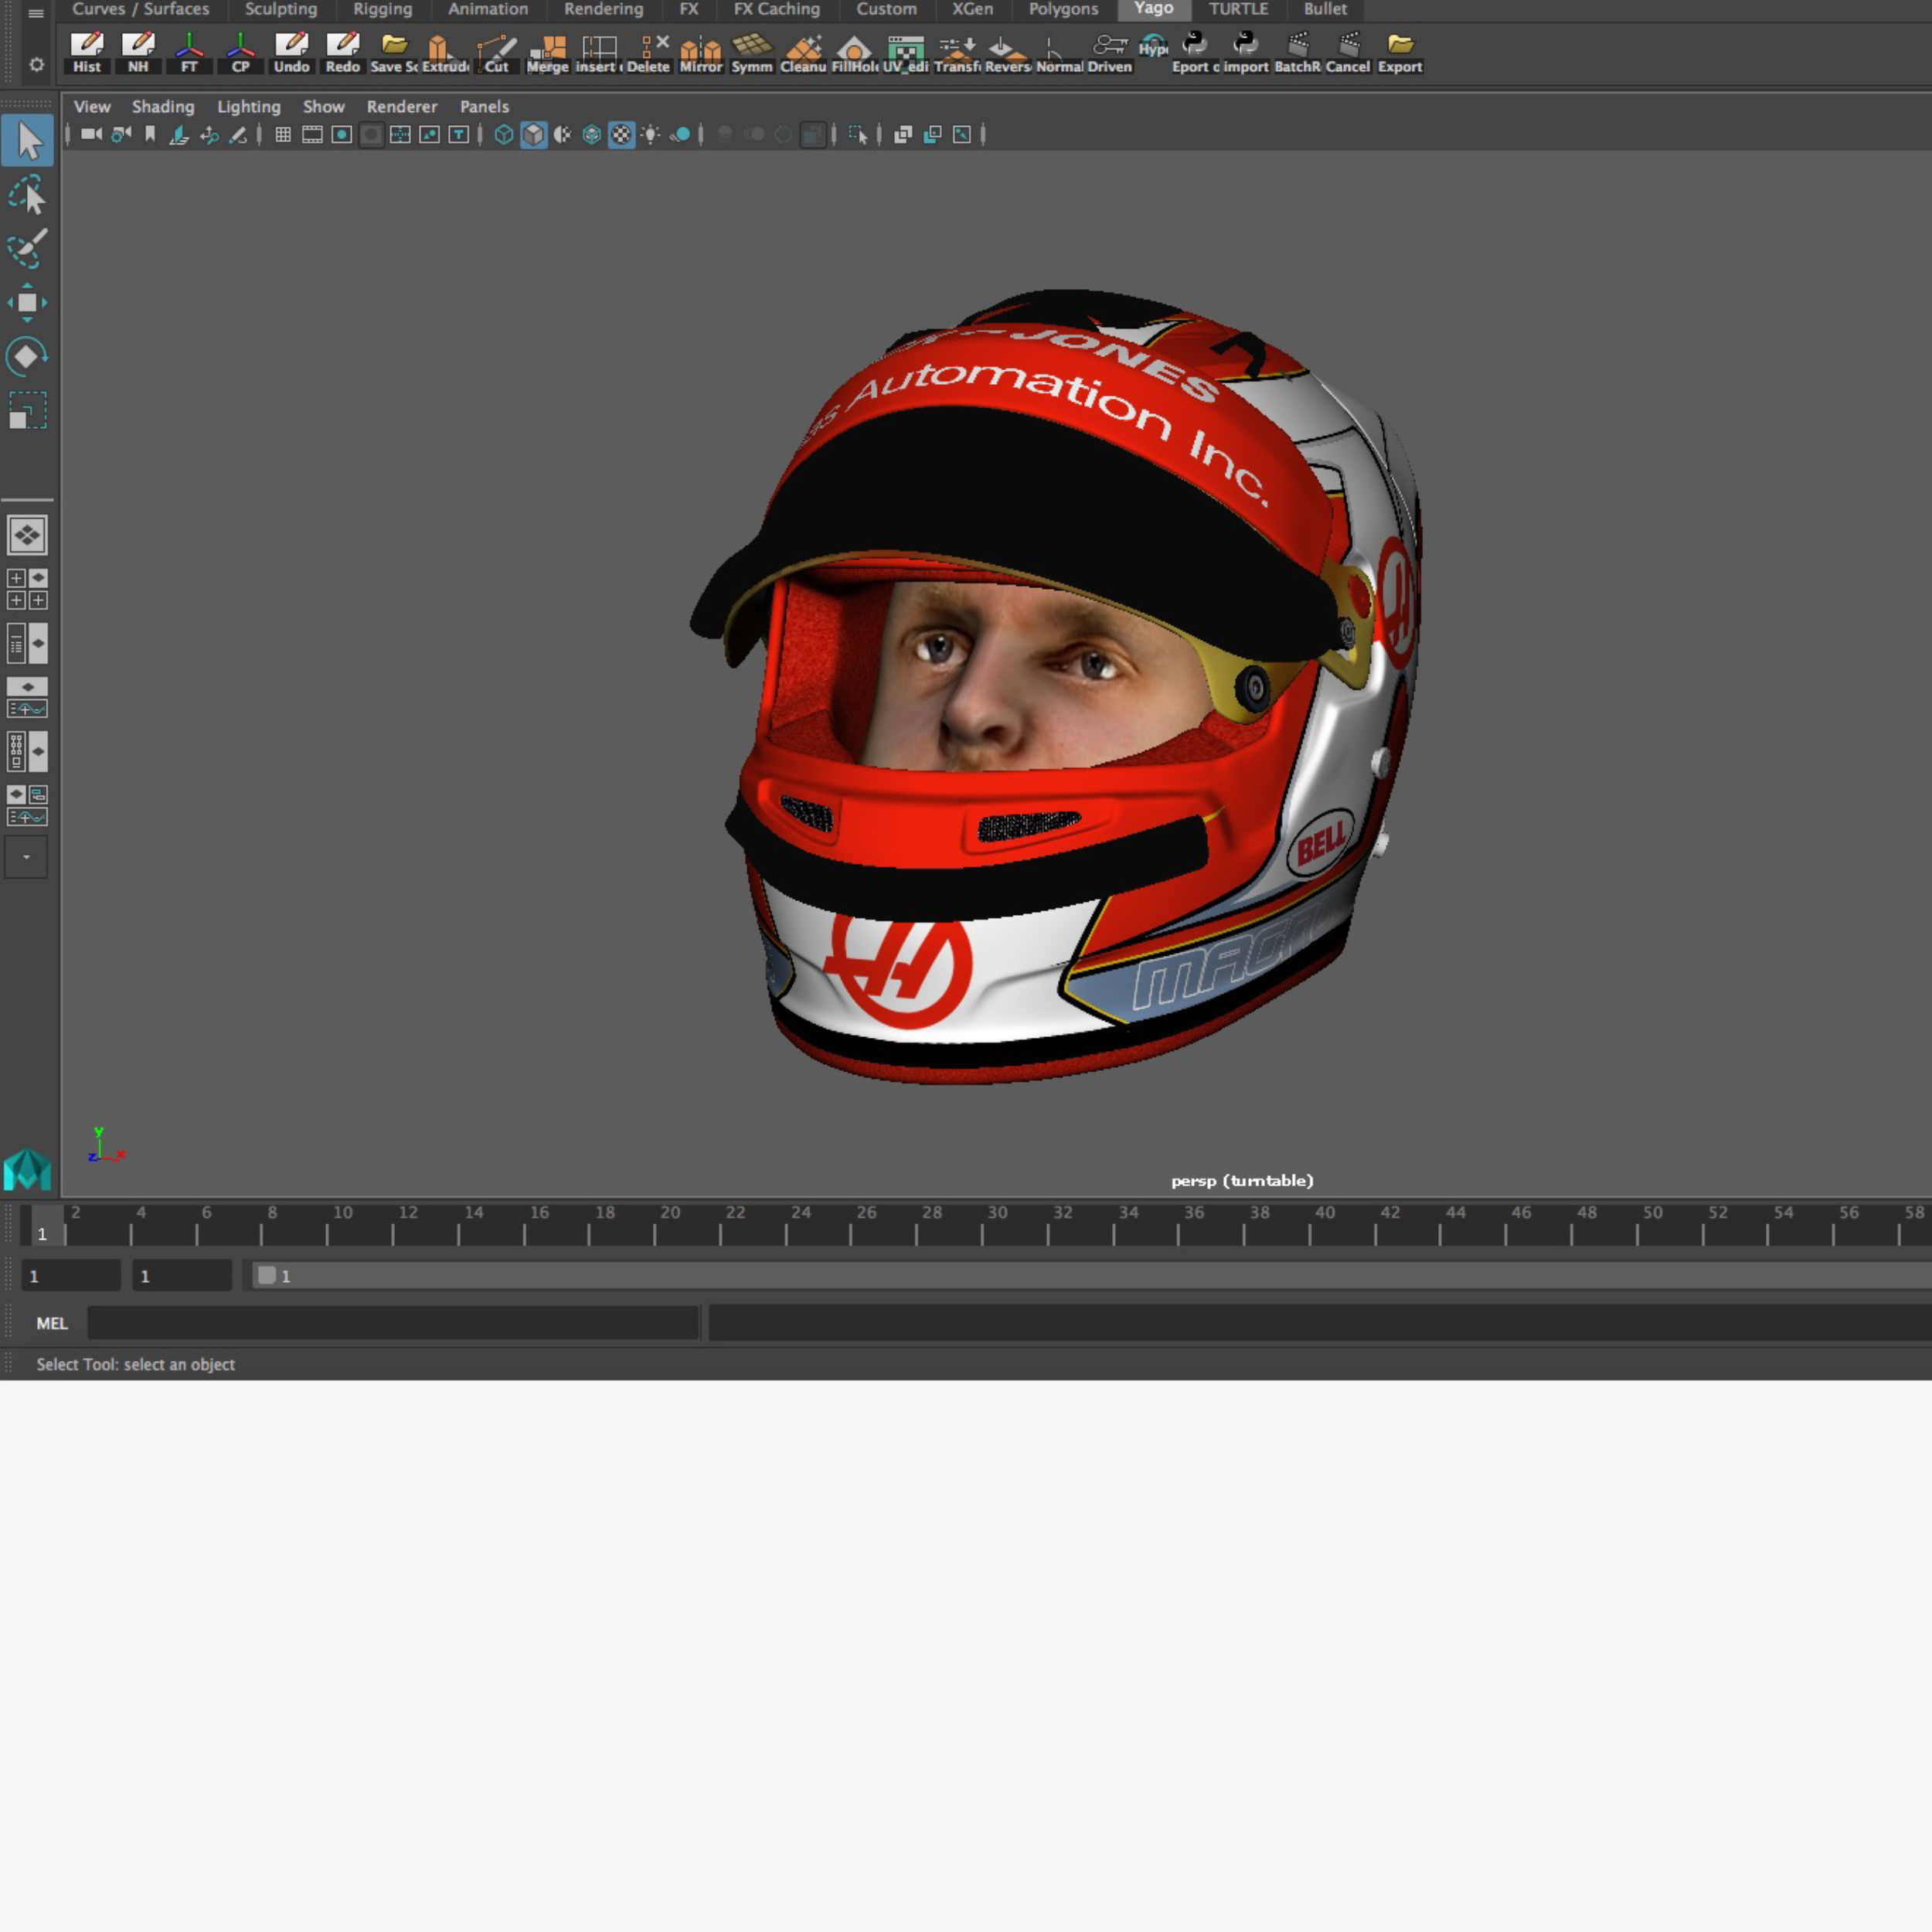Activate the Move tool

point(27,302)
